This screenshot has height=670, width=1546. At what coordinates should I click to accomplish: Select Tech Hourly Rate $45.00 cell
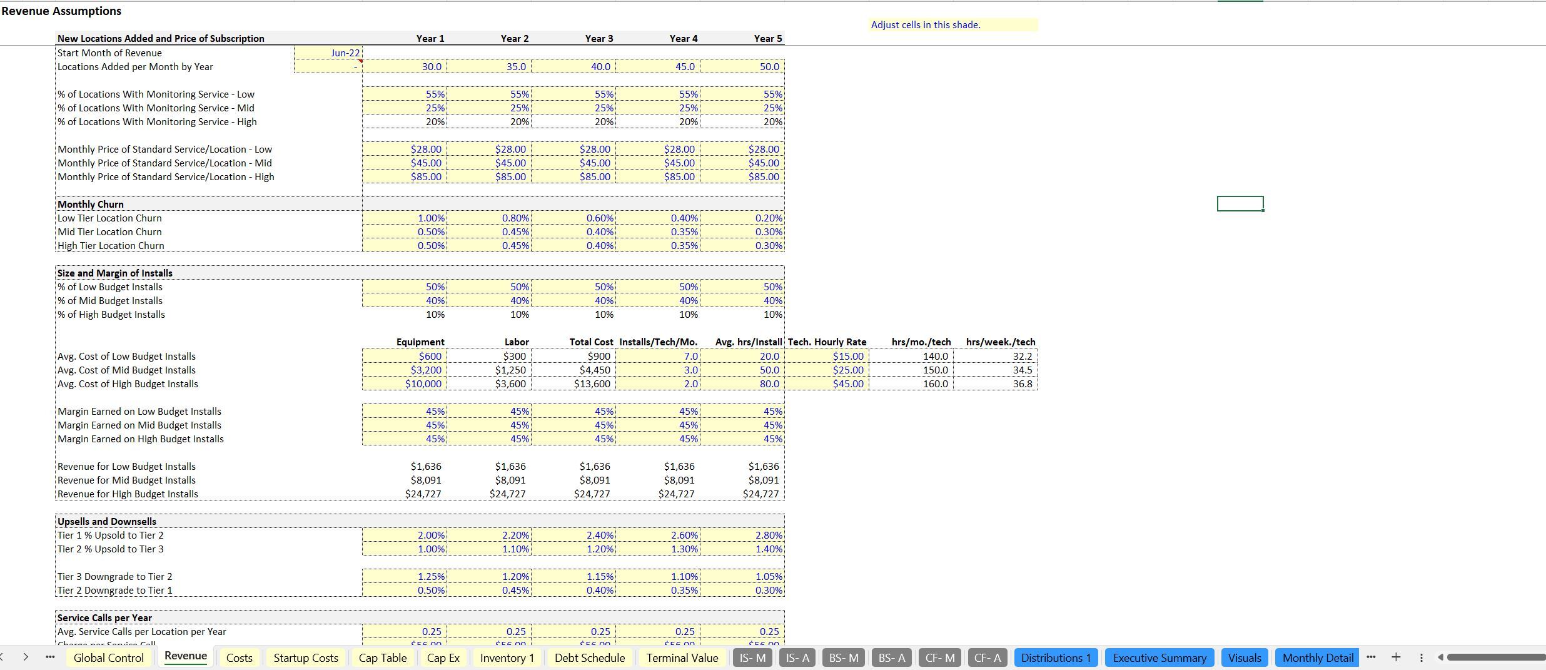pos(827,383)
